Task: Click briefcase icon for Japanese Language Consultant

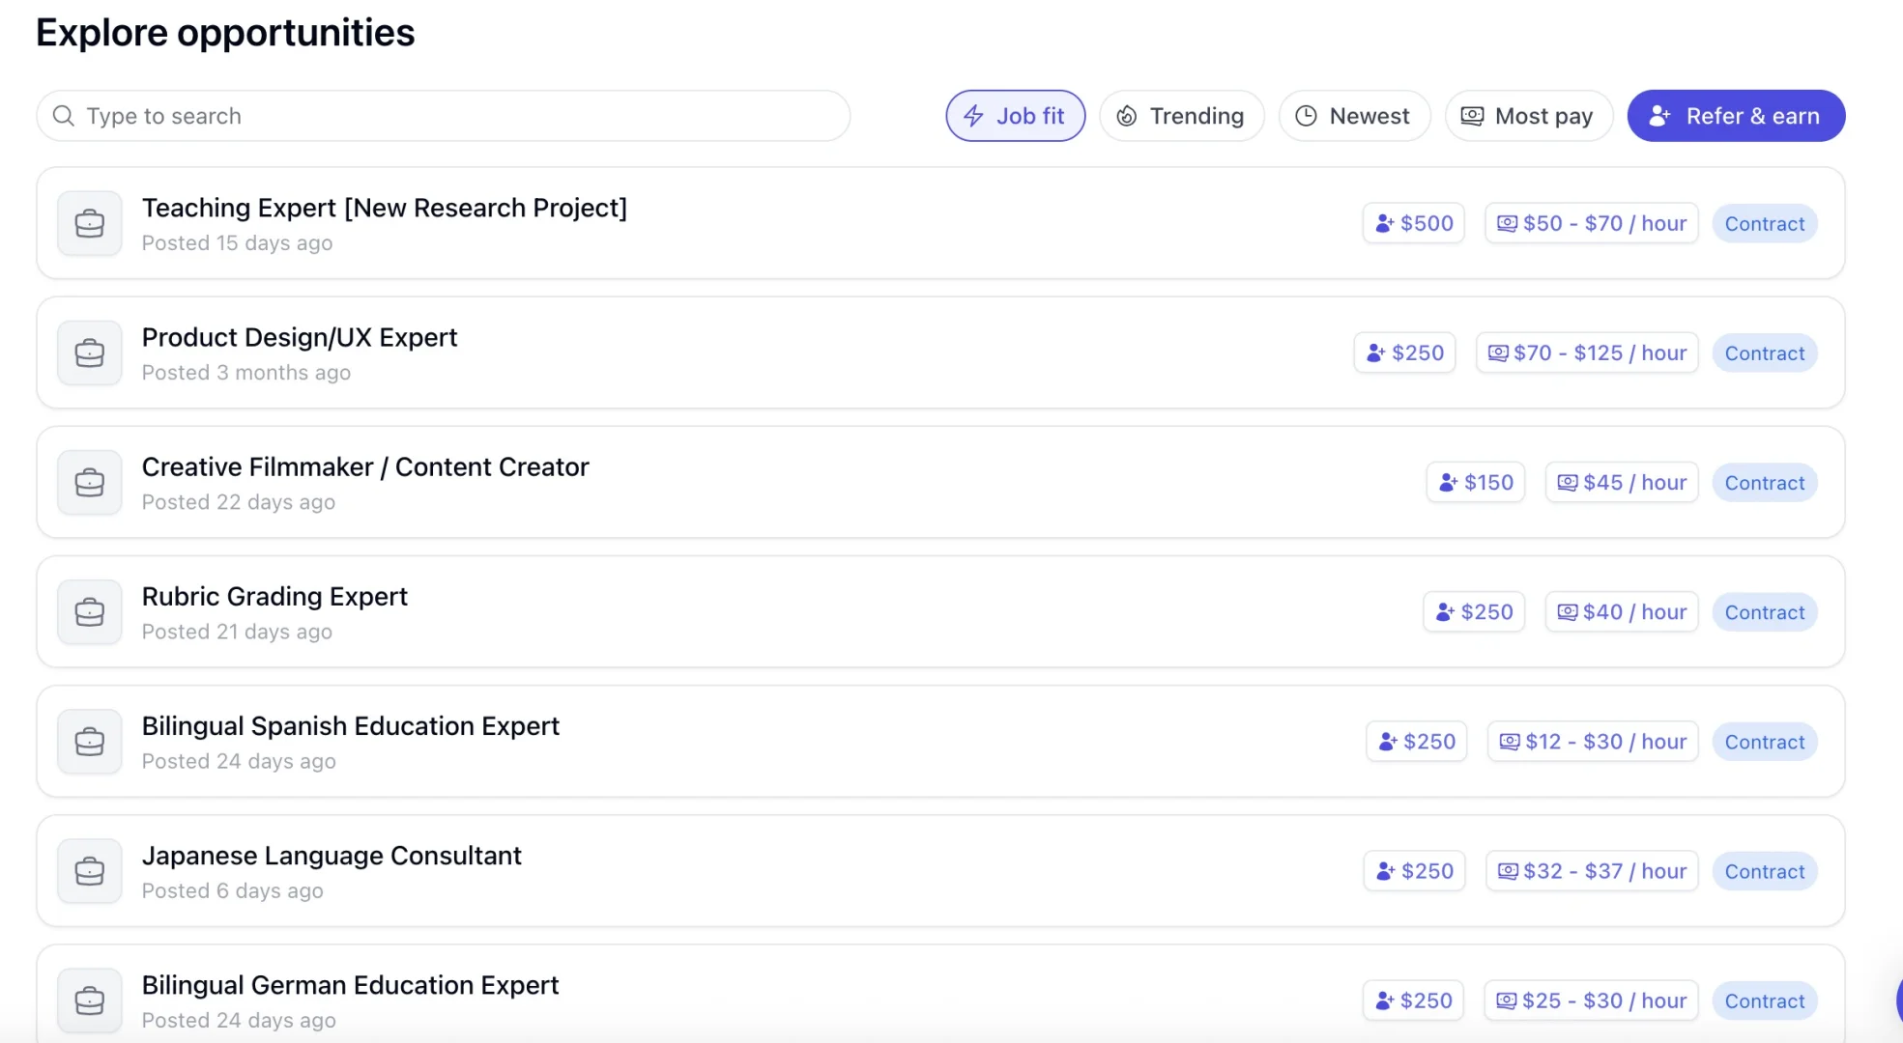Action: pyautogui.click(x=90, y=871)
